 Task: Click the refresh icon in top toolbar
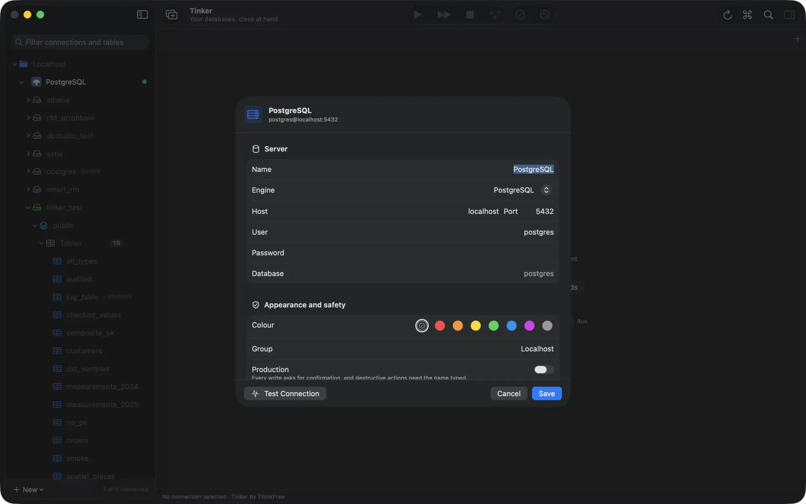click(727, 15)
